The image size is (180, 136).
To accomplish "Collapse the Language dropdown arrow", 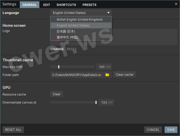I will click(x=108, y=13).
